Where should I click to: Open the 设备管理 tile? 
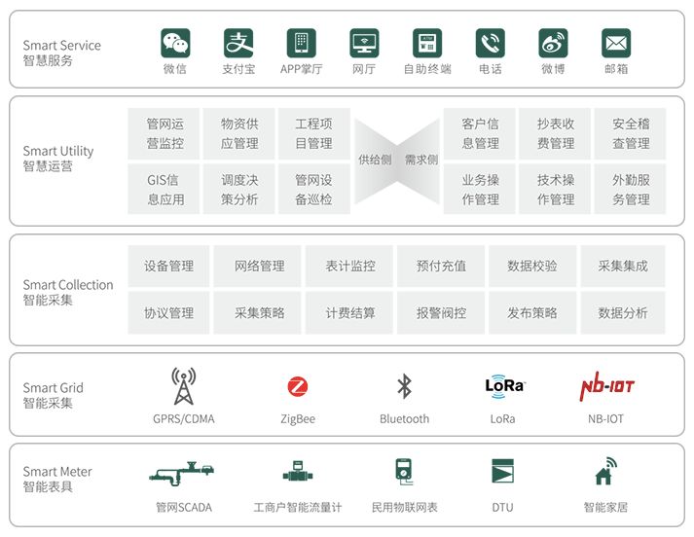point(168,266)
